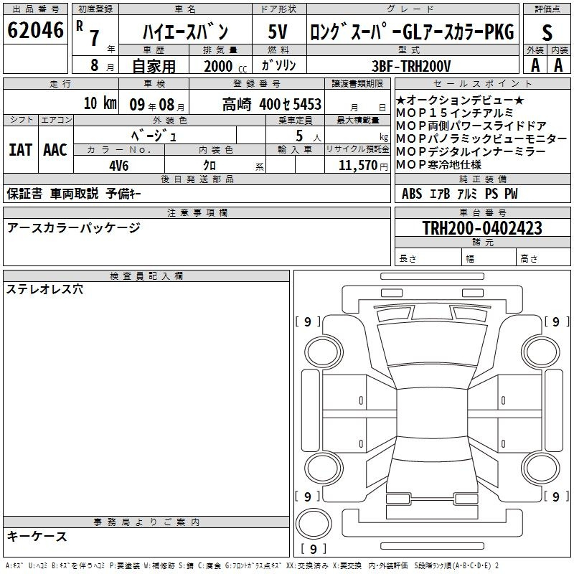
Task: Select the overall evaluation score S
Action: point(547,32)
